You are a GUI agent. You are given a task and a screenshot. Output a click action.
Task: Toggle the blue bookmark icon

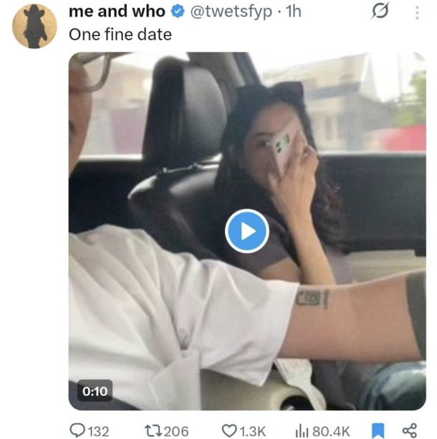coord(378,430)
